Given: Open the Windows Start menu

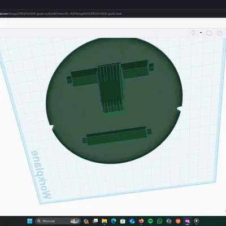Looking at the screenshot, I should click(x=30, y=221).
